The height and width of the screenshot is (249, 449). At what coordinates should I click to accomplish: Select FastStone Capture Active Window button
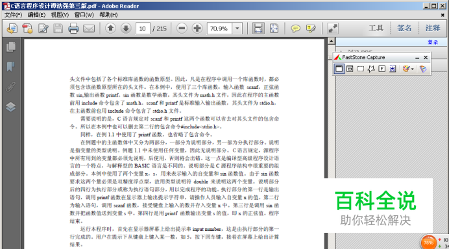pyautogui.click(x=339, y=69)
